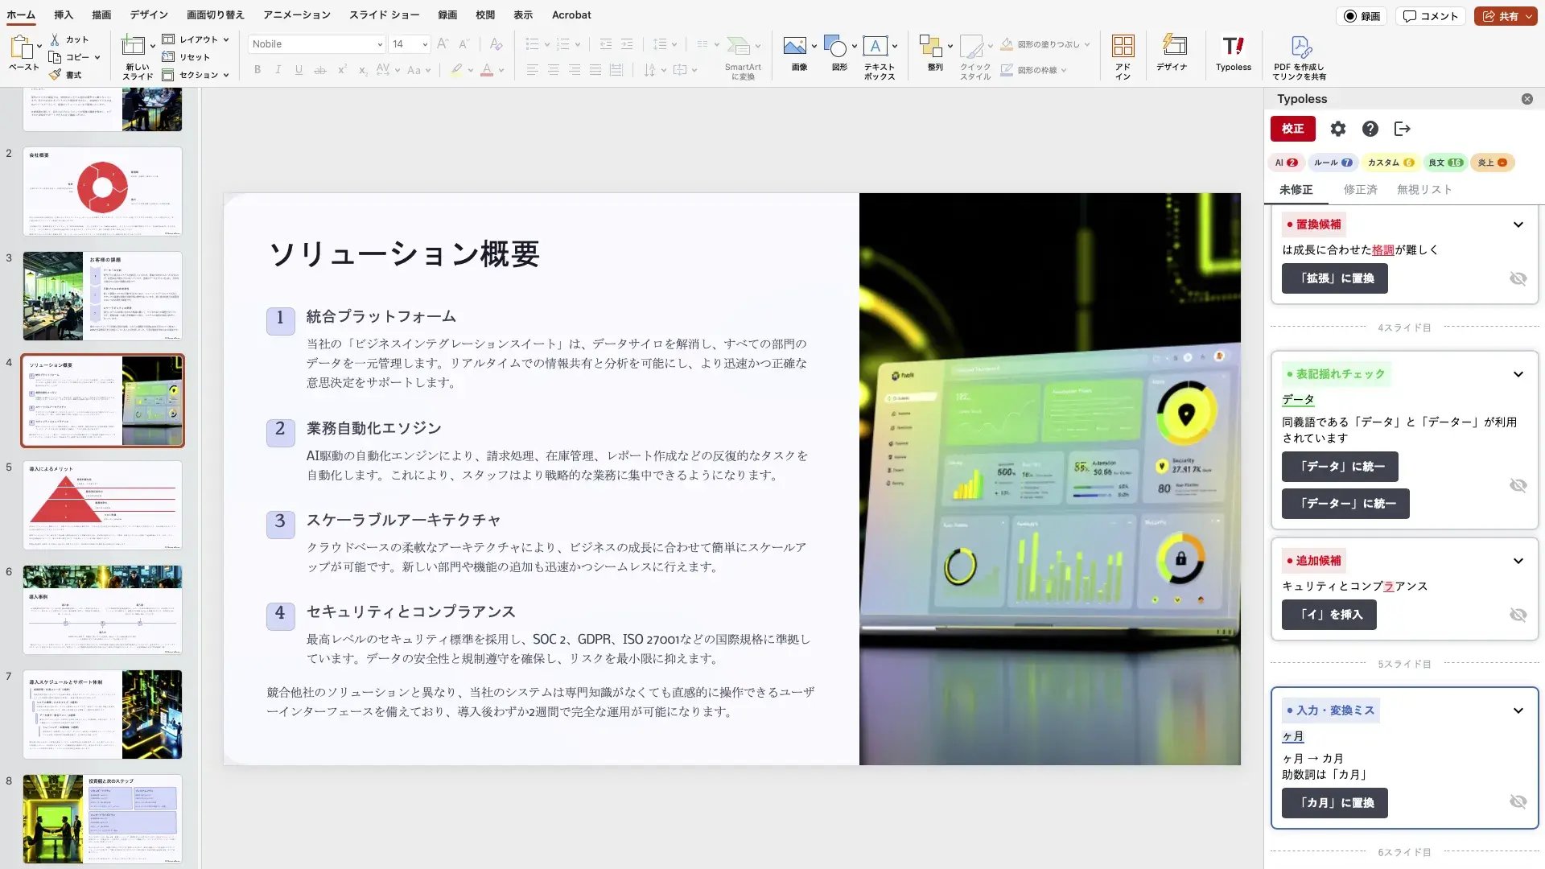Open Add-ins (アドイン) icon
Screen dimensions: 1545x869
(x=1123, y=46)
